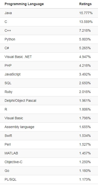Click the MATLAB language entry
Image resolution: width=98 pixels, height=185 pixels.
click(11, 153)
